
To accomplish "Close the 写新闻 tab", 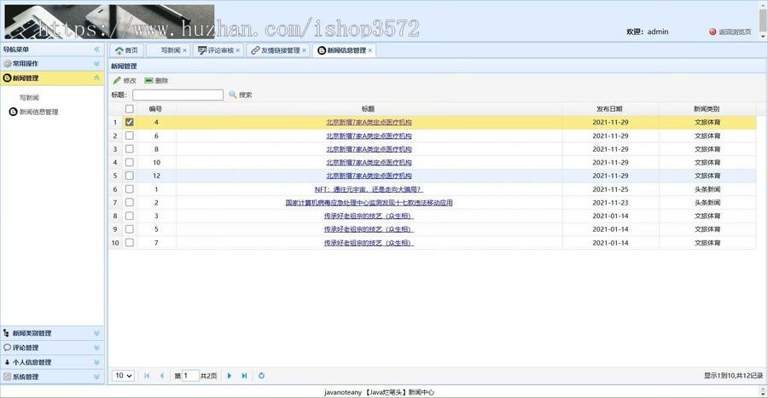I will coord(184,50).
